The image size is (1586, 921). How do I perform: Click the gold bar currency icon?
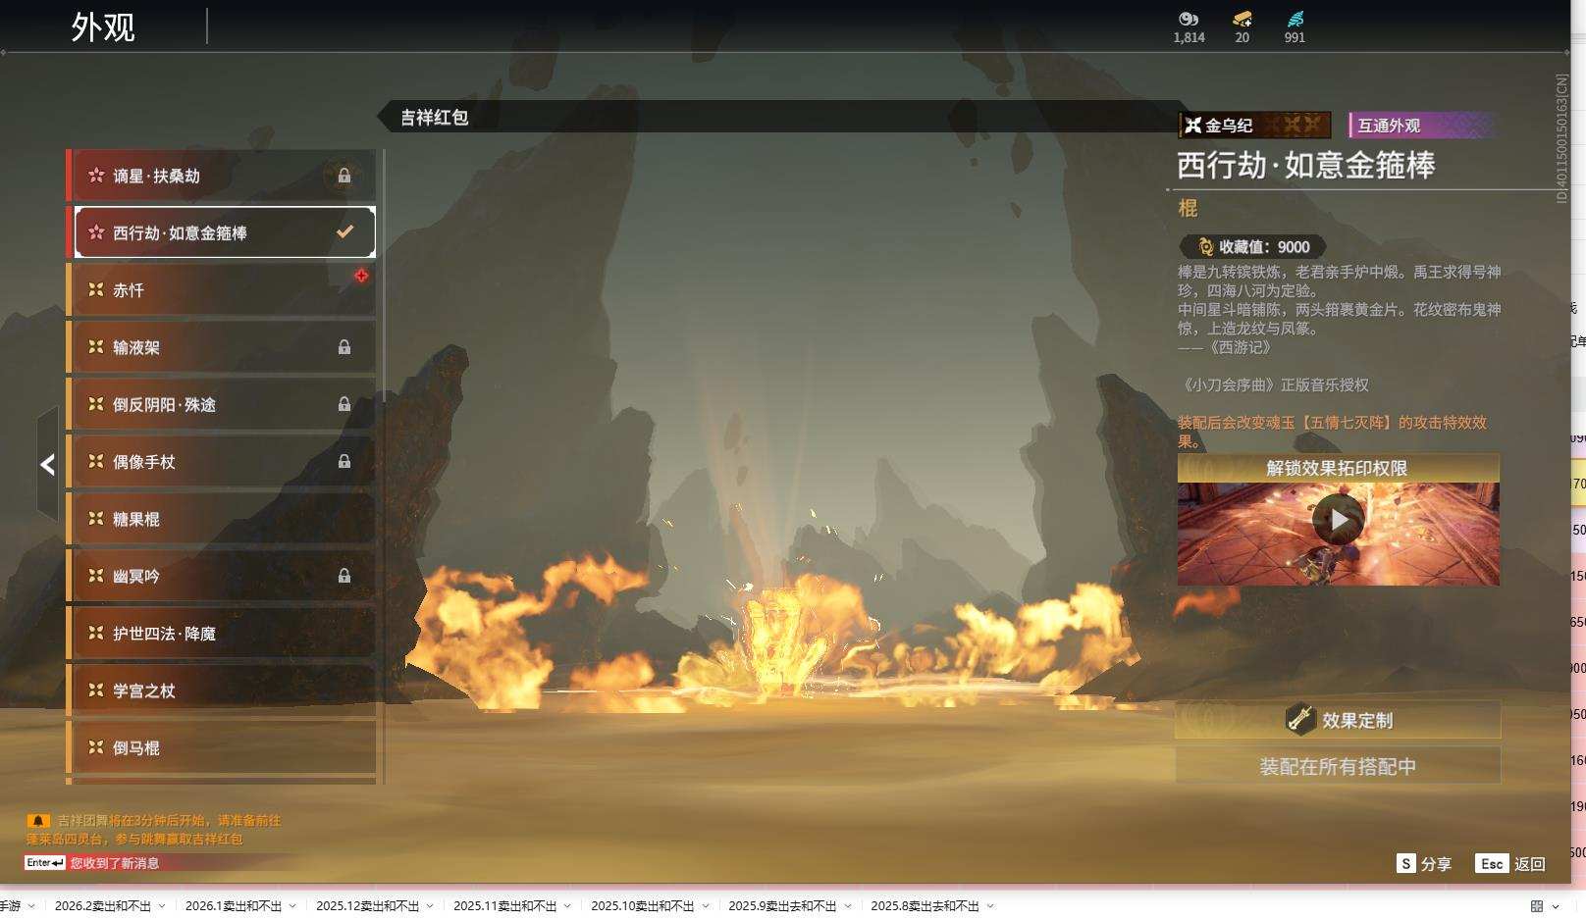(1242, 20)
